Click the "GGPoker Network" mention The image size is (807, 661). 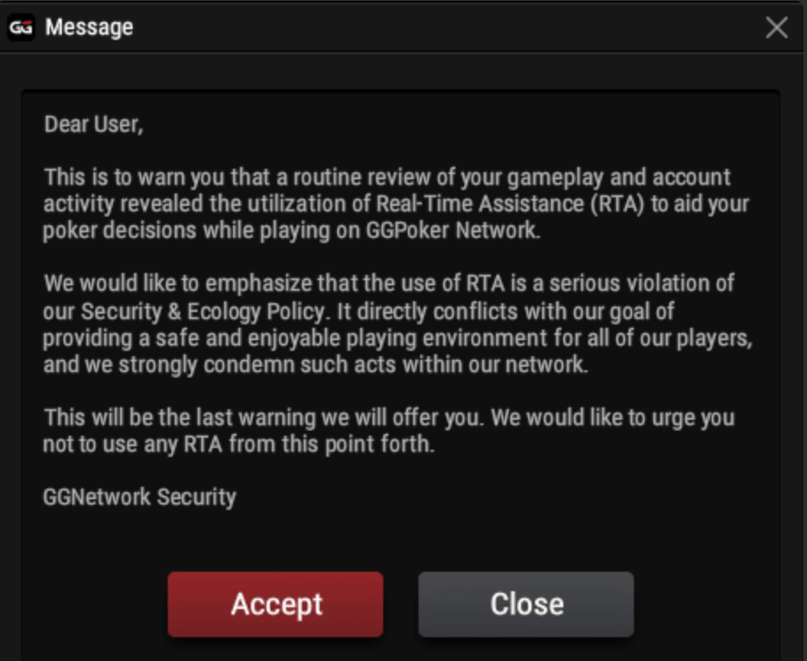tap(453, 230)
